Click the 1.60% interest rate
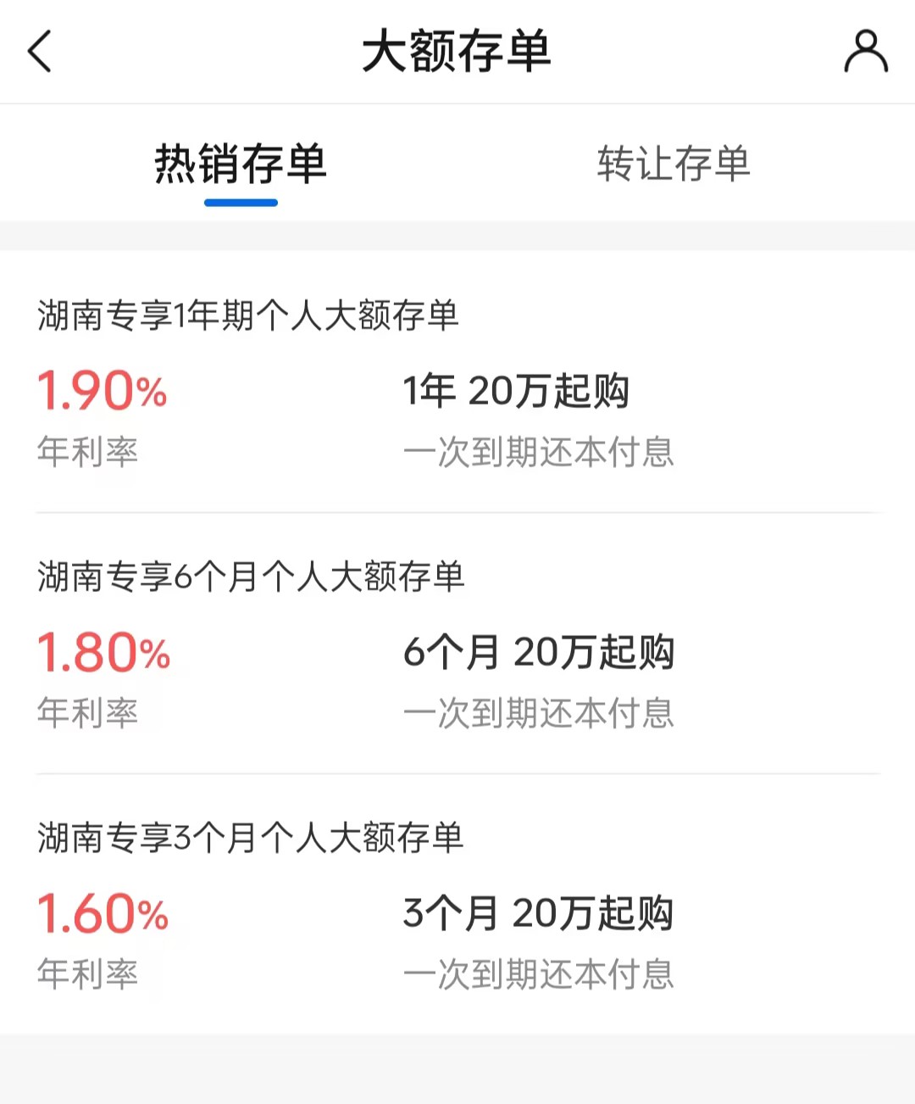Screen dimensions: 915x1104 [103, 913]
